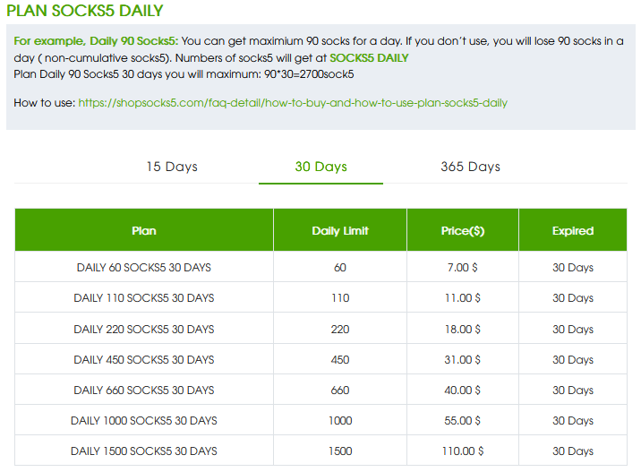Click the Plan column header
The height and width of the screenshot is (472, 641).
click(144, 230)
